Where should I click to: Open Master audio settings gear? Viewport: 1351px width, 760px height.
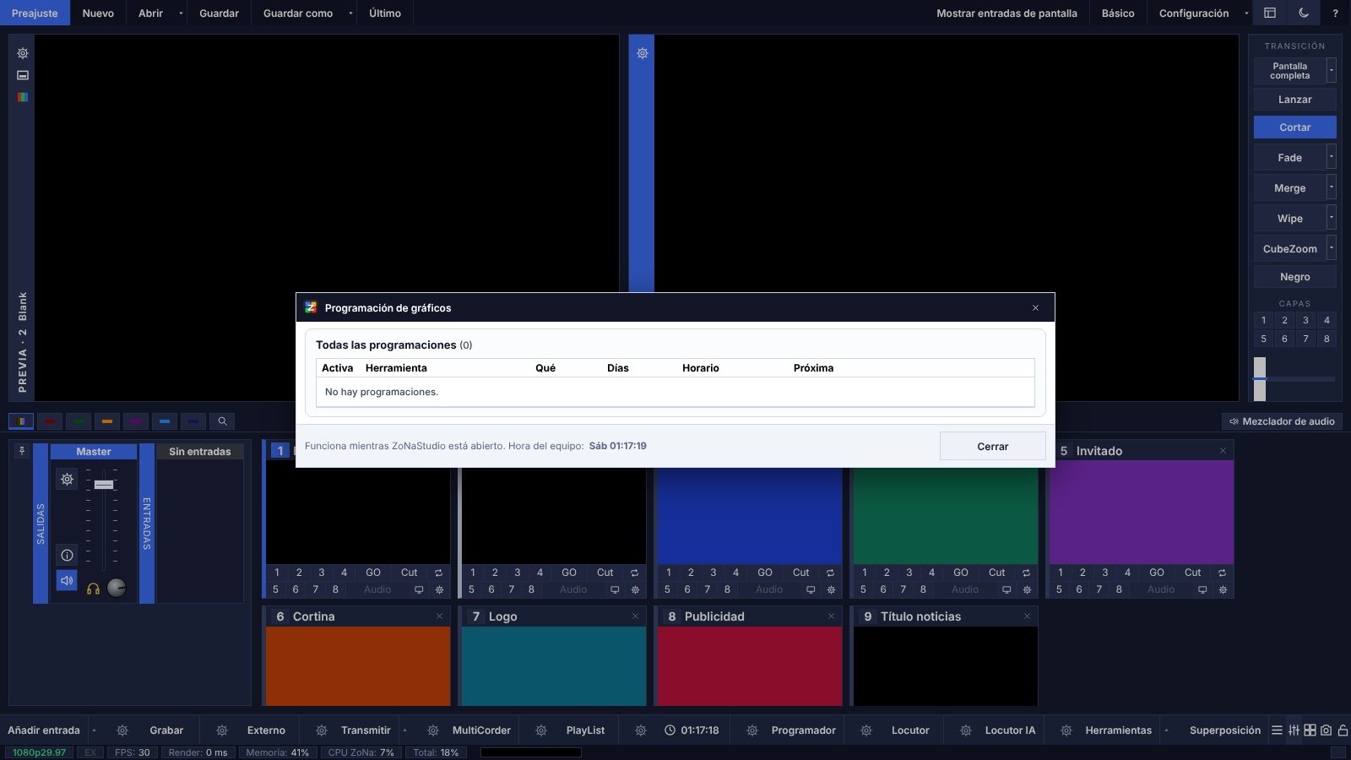(x=67, y=480)
